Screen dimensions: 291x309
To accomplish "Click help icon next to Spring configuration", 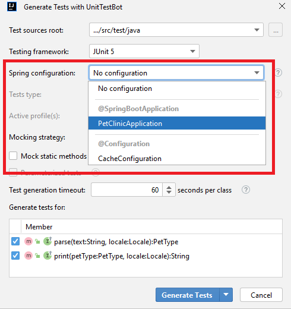I will tap(278, 72).
